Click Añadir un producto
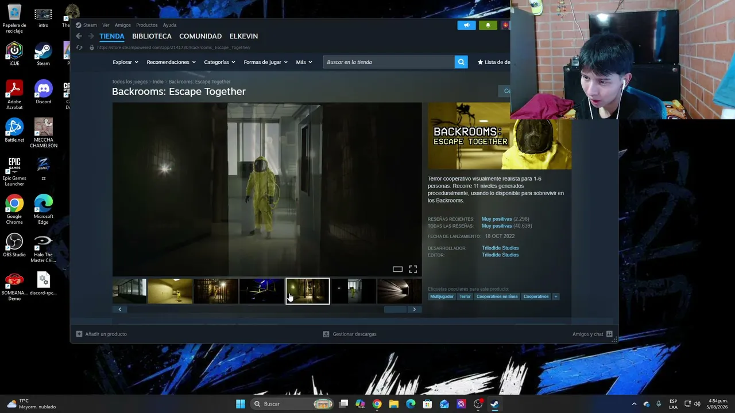The width and height of the screenshot is (735, 413). pos(102,334)
